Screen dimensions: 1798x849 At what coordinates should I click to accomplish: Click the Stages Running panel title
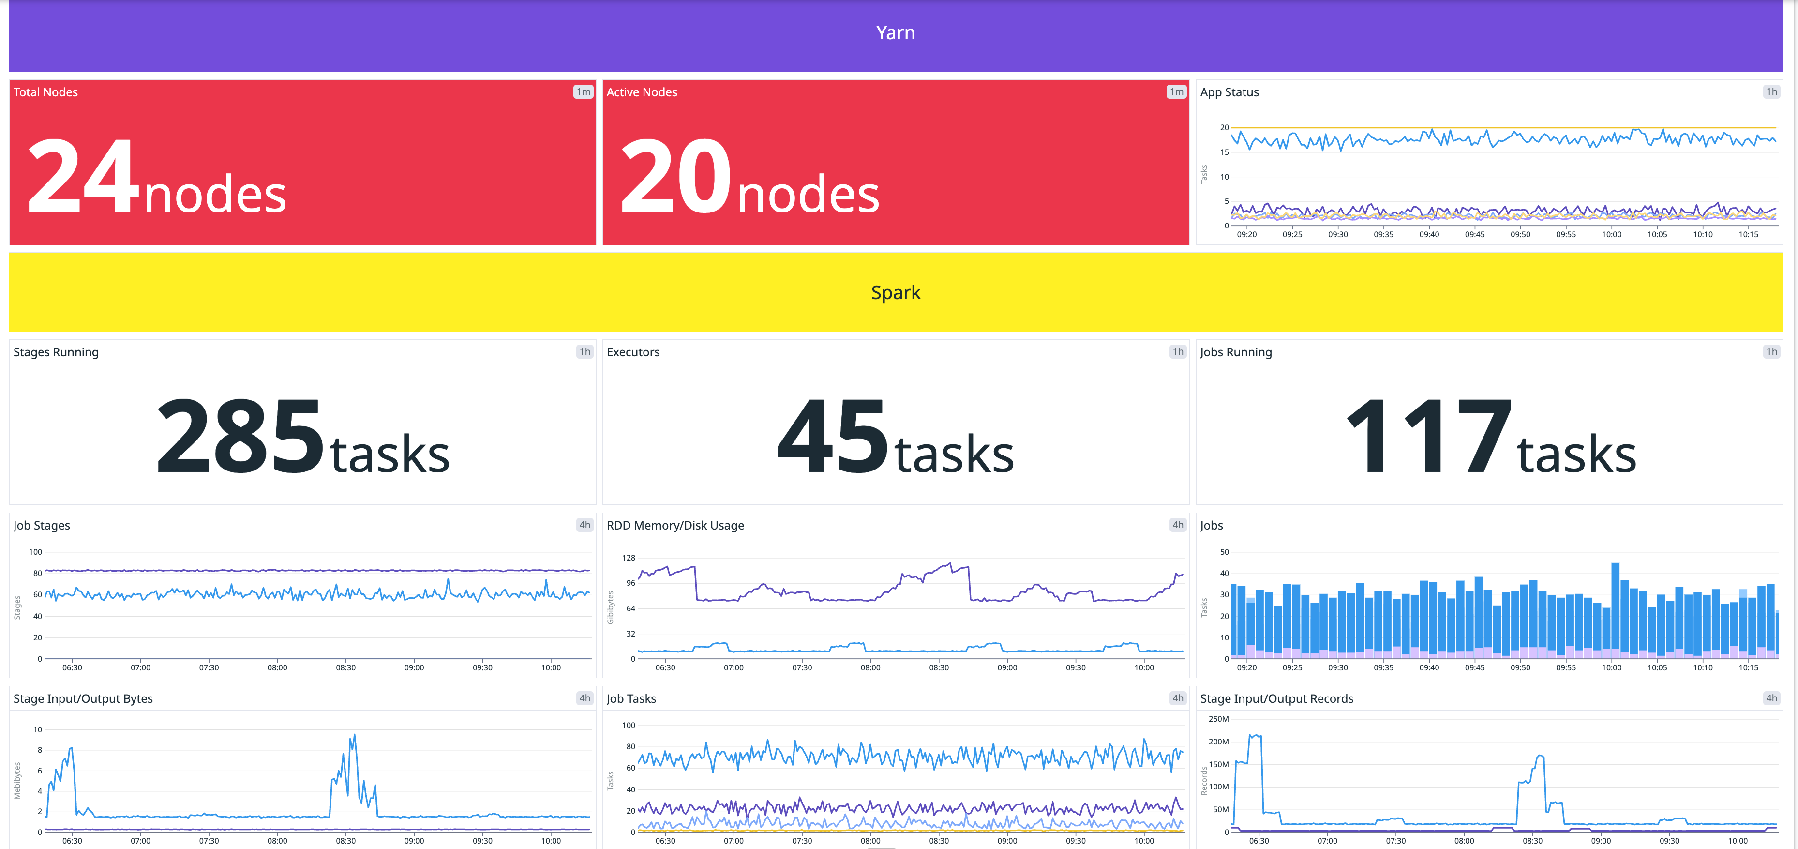[x=56, y=351]
